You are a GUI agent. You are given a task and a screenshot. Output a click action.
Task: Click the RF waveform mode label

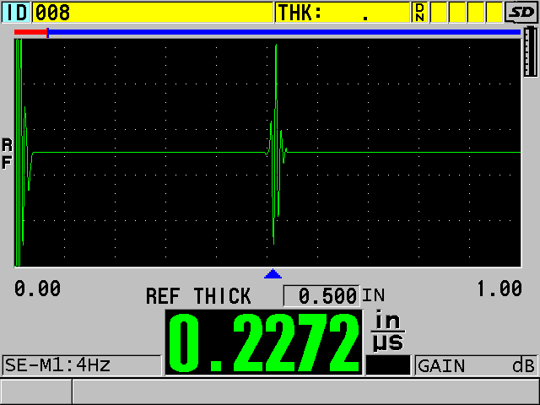[7, 154]
